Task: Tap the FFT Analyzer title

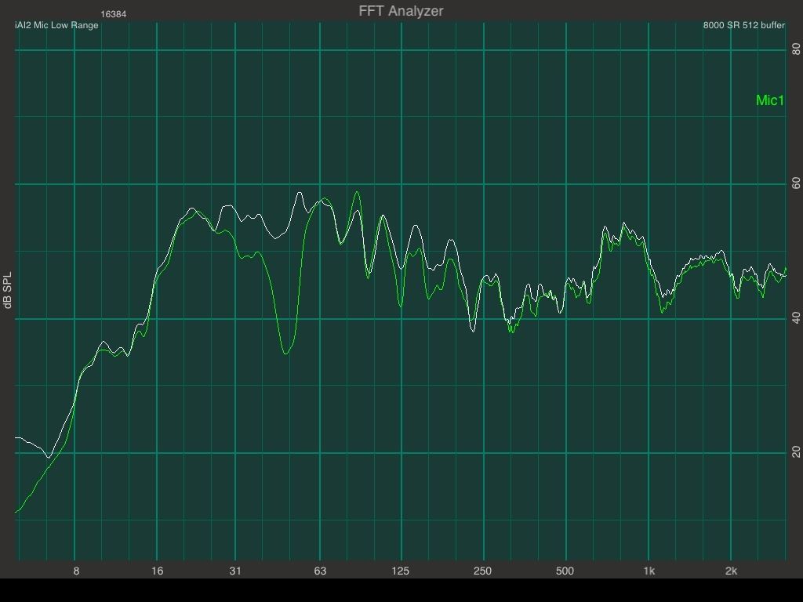Action: click(401, 11)
